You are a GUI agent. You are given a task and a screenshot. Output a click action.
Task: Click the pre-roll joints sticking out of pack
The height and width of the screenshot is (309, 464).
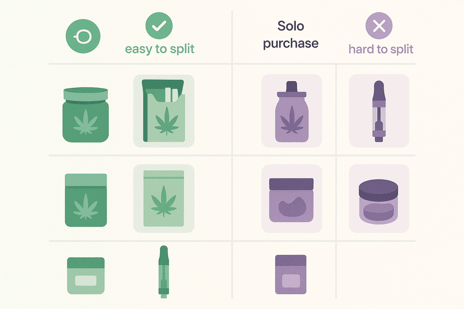point(171,95)
